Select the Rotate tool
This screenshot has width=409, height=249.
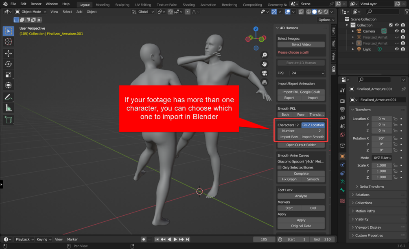coord(9,64)
